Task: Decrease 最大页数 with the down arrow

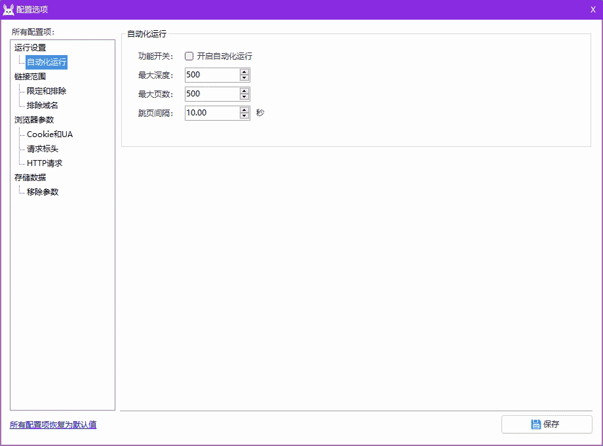Action: (244, 96)
